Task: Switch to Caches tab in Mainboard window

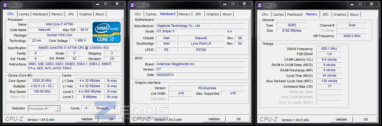Action: [151, 14]
